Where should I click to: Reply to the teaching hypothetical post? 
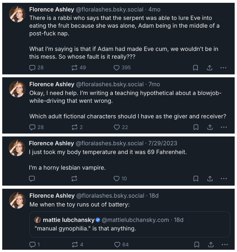click(x=36, y=127)
